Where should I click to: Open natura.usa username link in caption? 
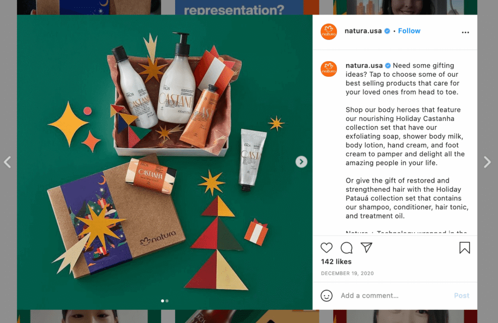point(364,66)
